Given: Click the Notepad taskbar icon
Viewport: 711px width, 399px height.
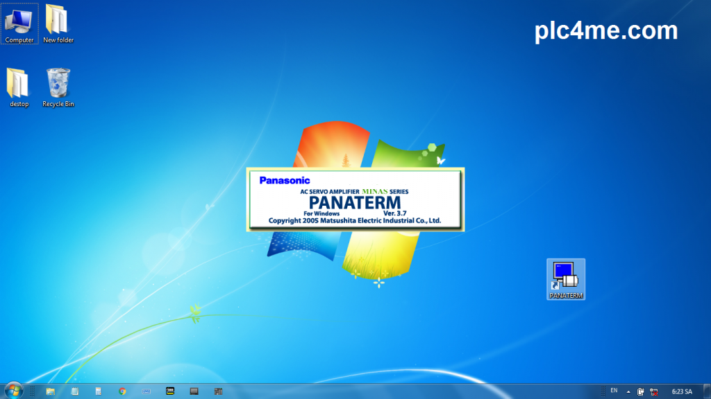Looking at the screenshot, I should [74, 391].
